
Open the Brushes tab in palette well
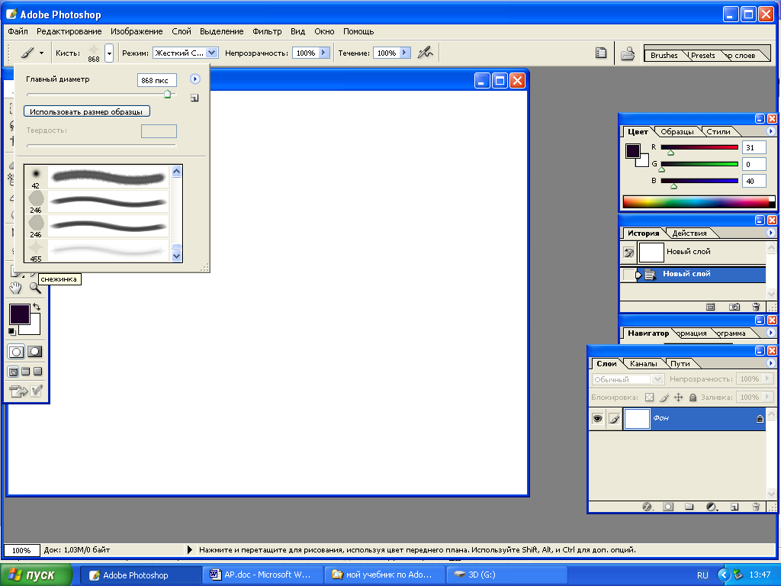click(664, 55)
